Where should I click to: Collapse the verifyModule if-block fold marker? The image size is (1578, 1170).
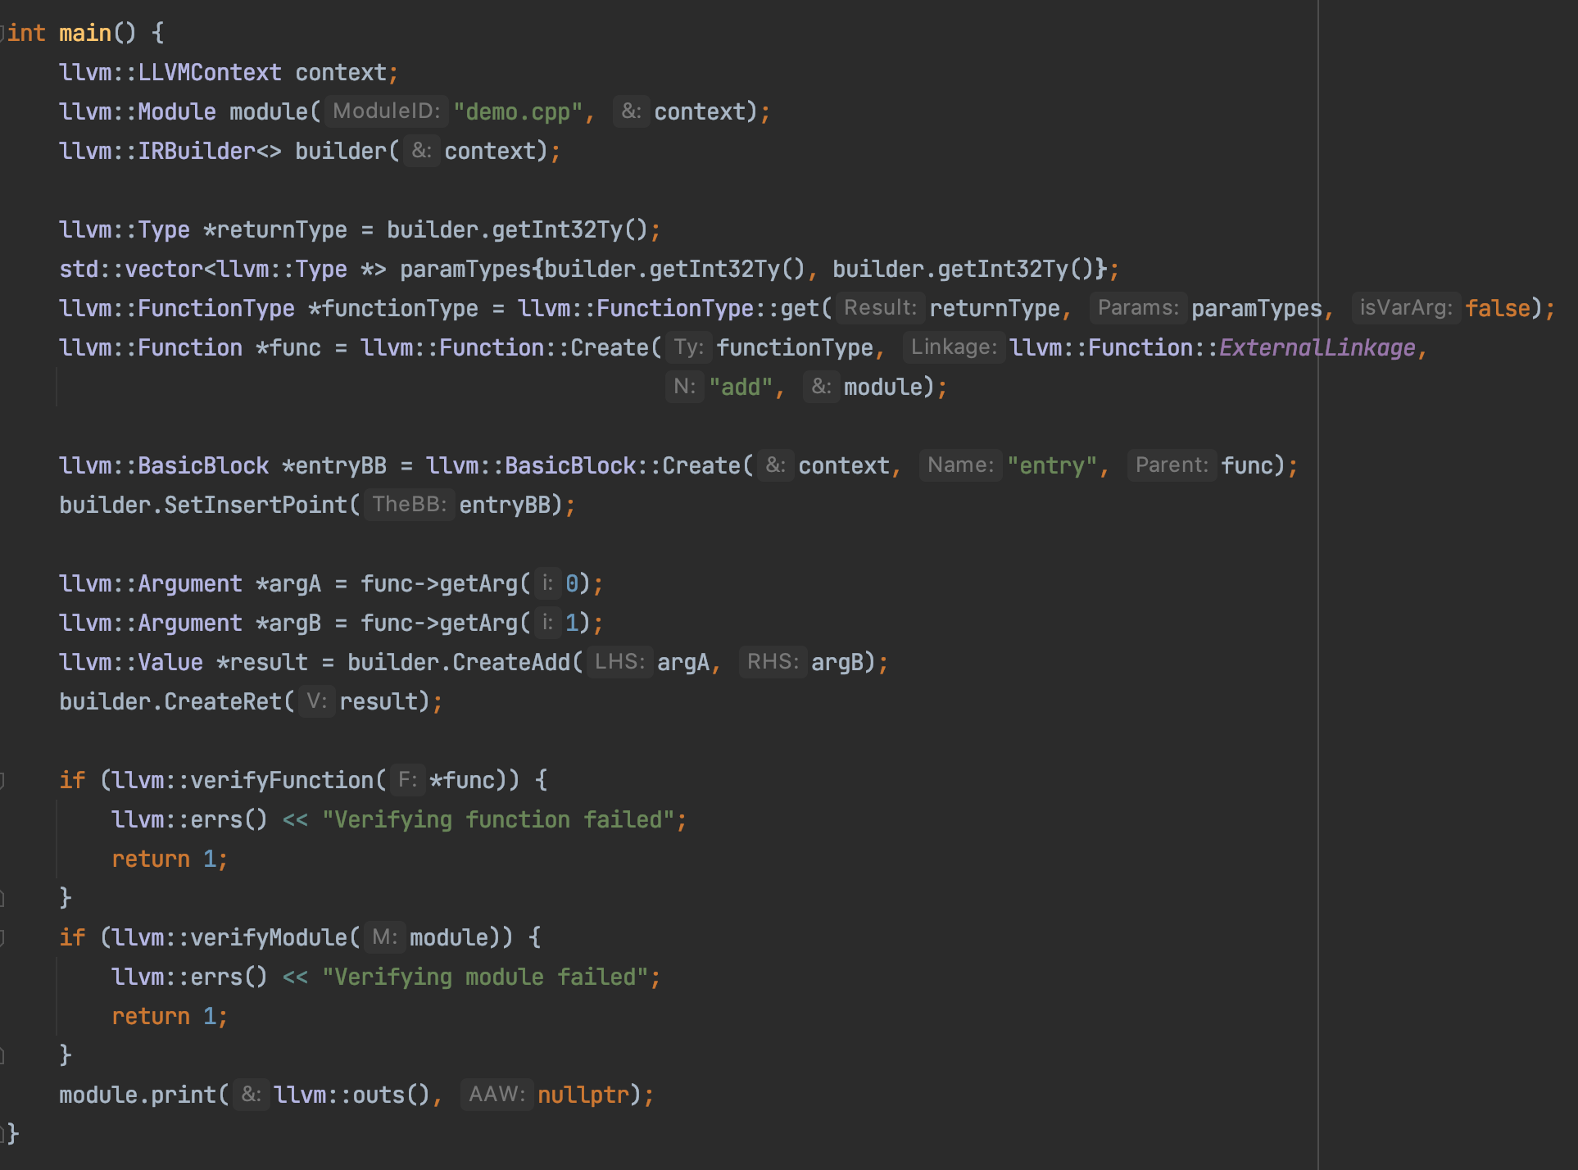coord(2,937)
